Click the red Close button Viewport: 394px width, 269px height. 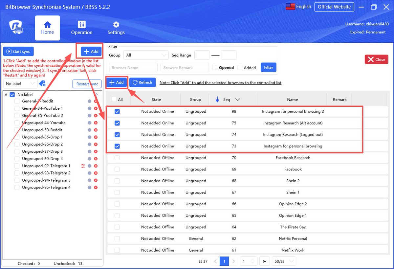(x=377, y=59)
